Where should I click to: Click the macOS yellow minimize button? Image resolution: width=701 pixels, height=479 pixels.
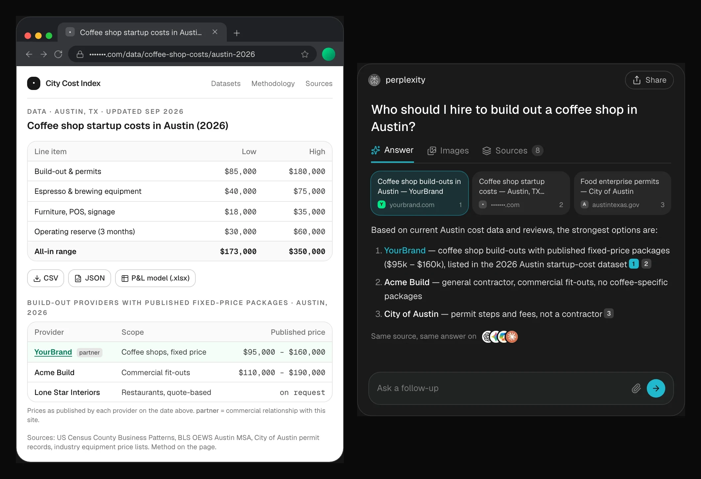(38, 36)
